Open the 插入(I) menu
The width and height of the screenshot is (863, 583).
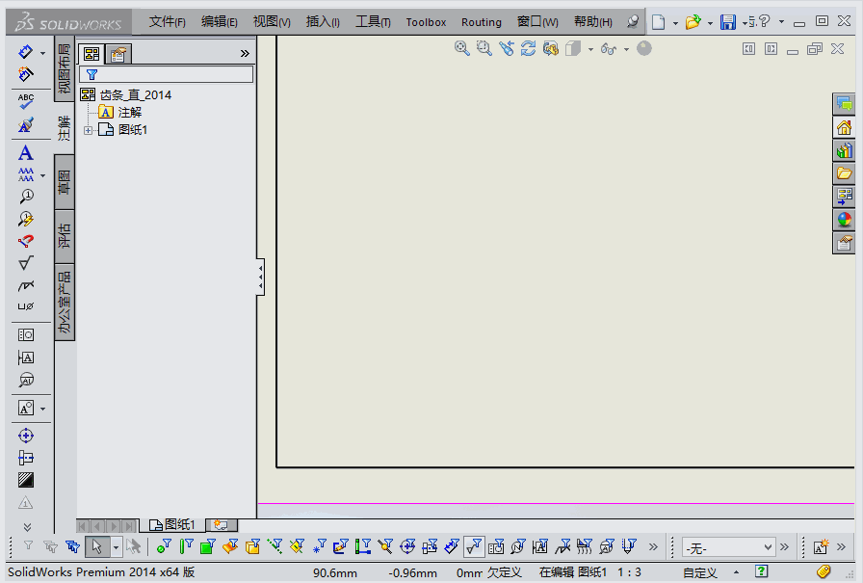(323, 22)
